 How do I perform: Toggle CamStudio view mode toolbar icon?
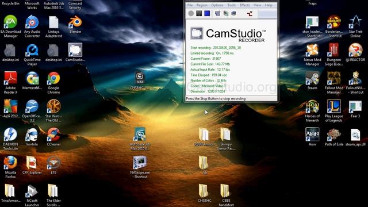click(x=217, y=13)
